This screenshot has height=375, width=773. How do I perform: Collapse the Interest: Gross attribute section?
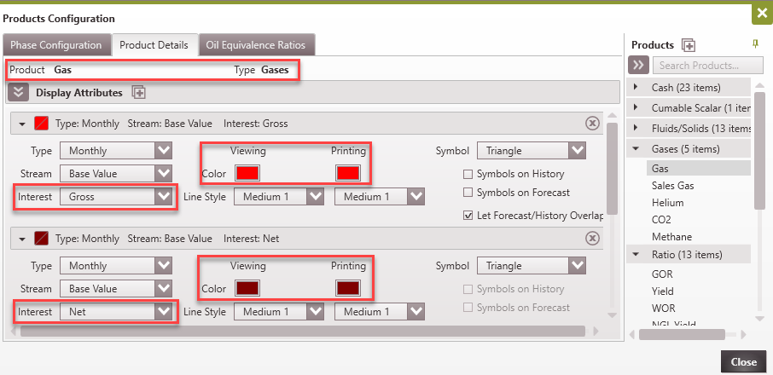[21, 124]
